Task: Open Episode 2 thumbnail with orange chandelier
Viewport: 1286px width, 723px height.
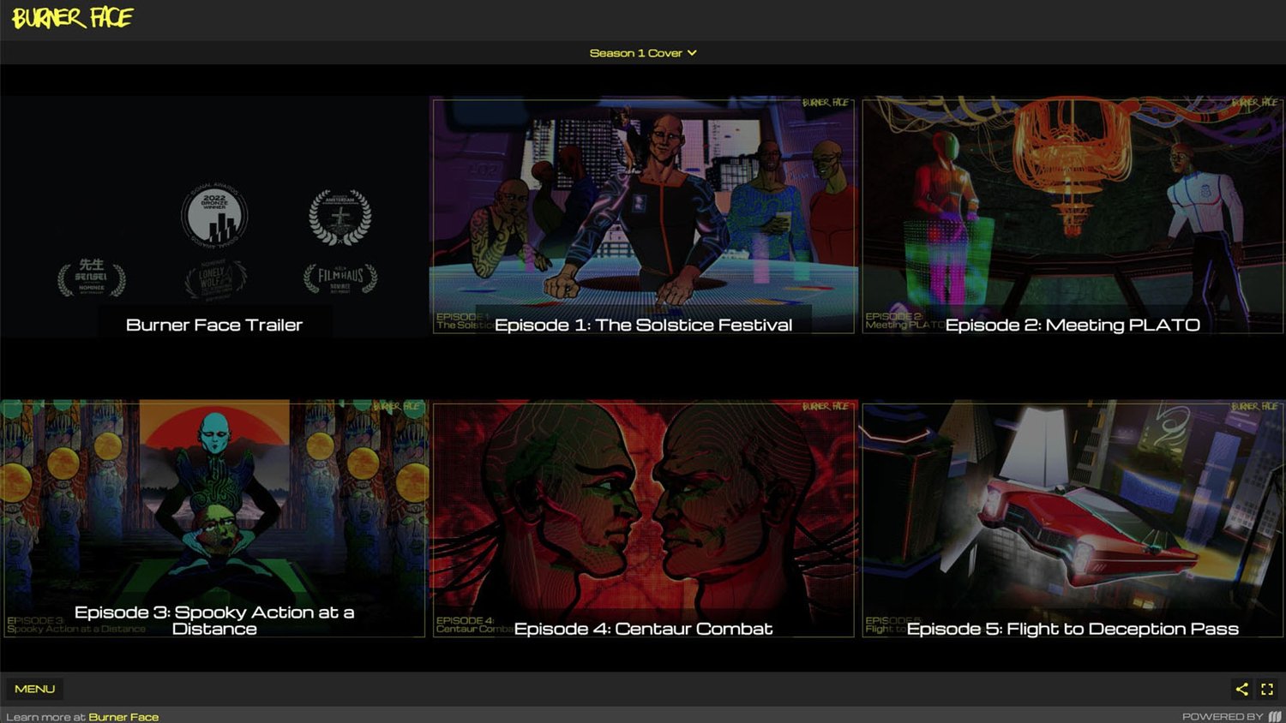Action: tap(1072, 206)
